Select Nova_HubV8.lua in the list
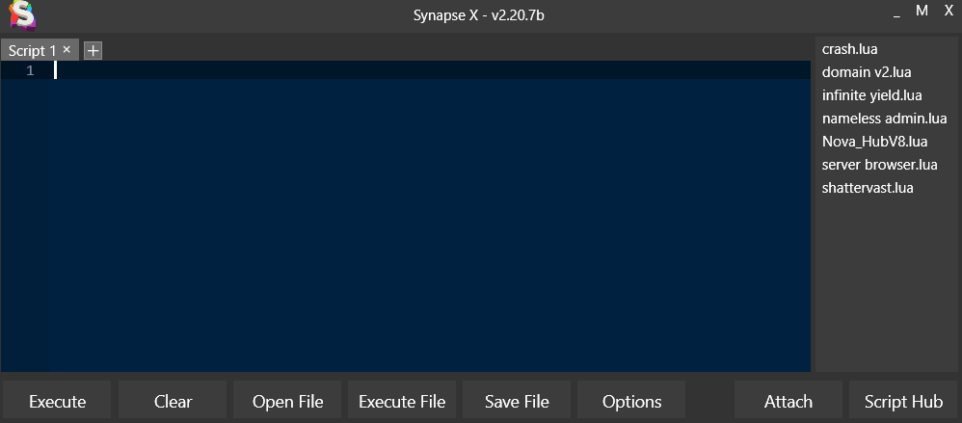This screenshot has width=962, height=423. point(874,141)
